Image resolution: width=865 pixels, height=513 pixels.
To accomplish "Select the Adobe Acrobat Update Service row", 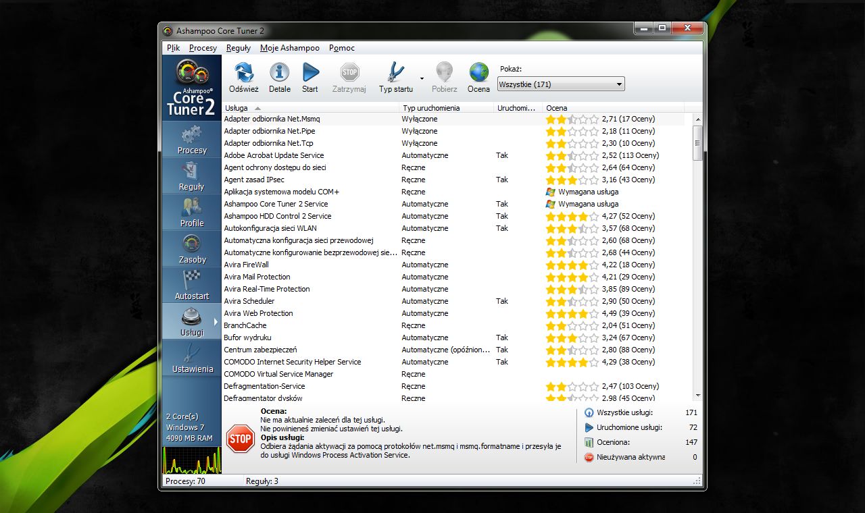I will (x=453, y=155).
